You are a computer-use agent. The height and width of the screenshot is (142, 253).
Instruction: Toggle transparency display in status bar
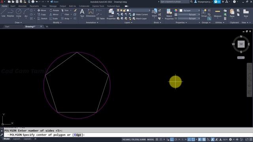(x=204, y=139)
